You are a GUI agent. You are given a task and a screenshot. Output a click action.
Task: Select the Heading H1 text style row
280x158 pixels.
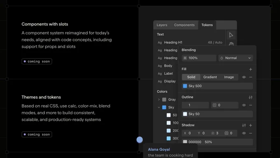tap(190, 43)
